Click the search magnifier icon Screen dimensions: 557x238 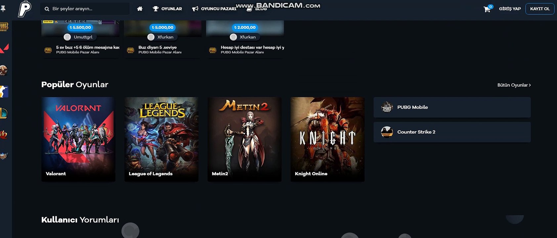coord(47,9)
